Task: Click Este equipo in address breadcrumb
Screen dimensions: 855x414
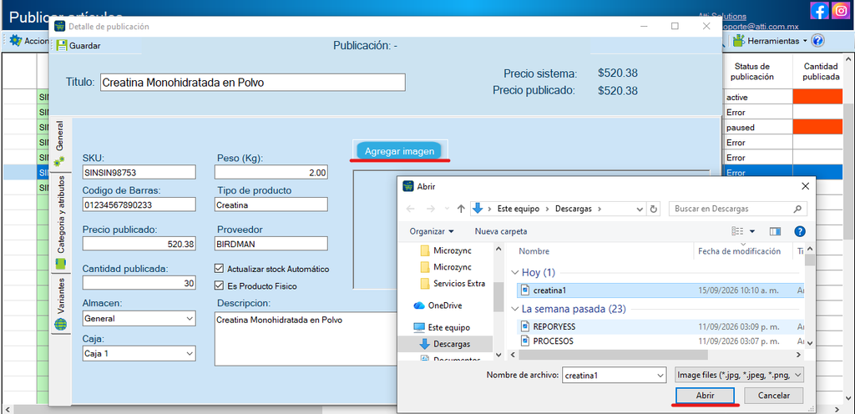Action: (x=518, y=209)
